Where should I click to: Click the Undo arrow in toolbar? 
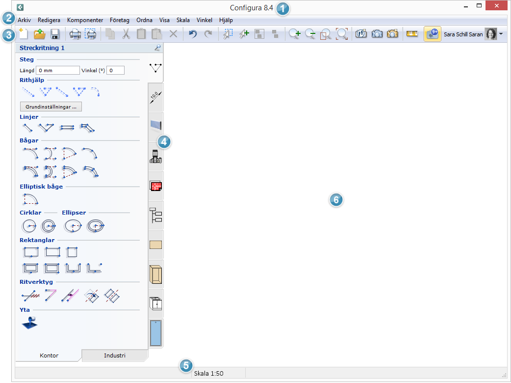pos(193,34)
